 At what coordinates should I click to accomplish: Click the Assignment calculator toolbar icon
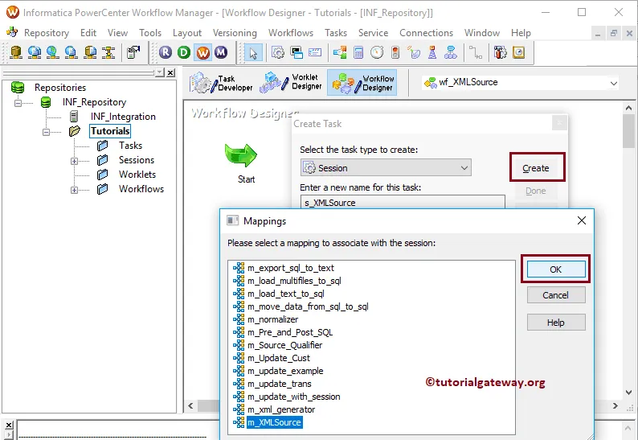coord(358,52)
